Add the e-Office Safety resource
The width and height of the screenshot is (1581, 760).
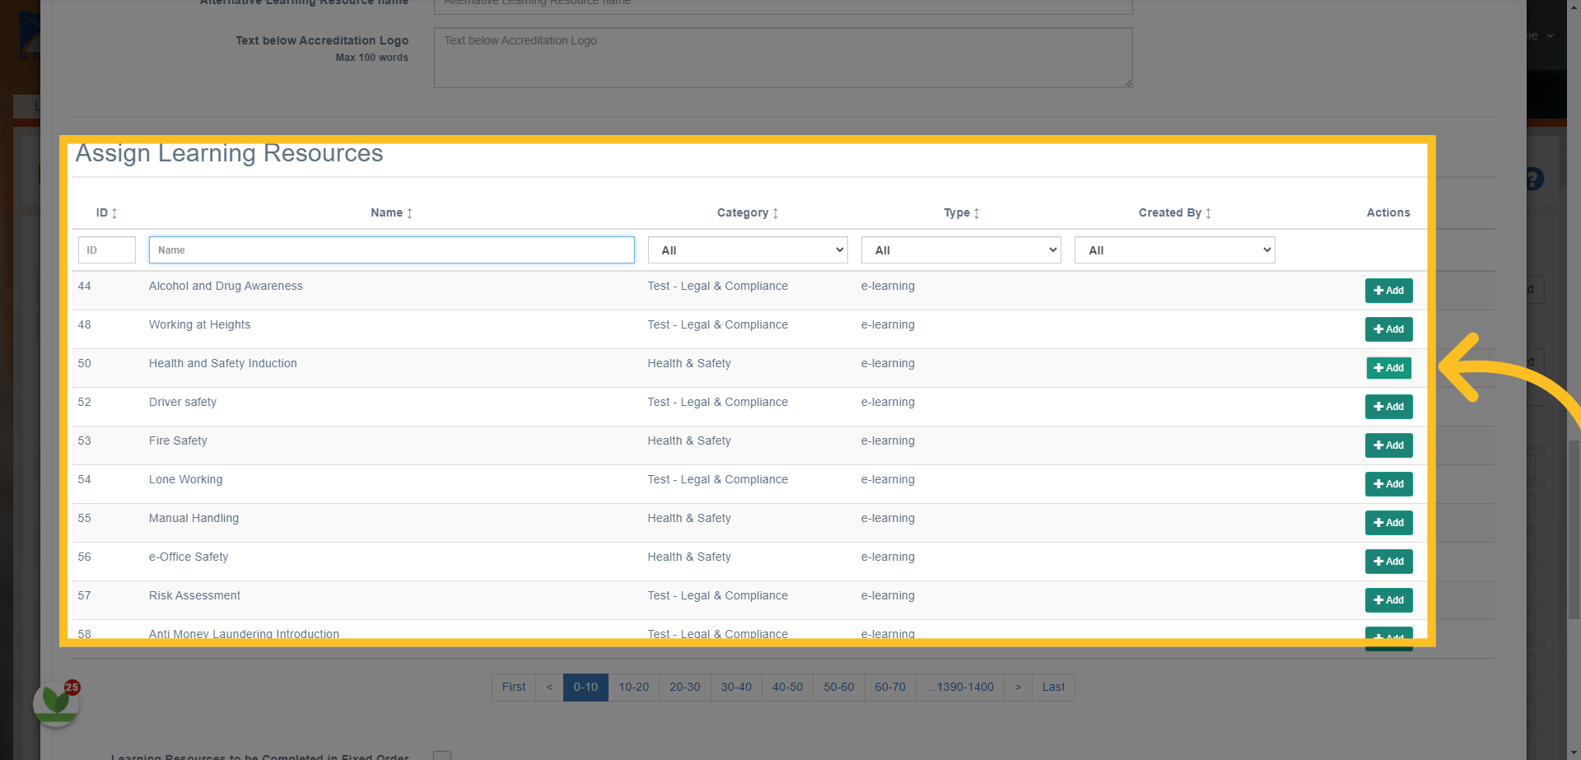click(x=1388, y=562)
